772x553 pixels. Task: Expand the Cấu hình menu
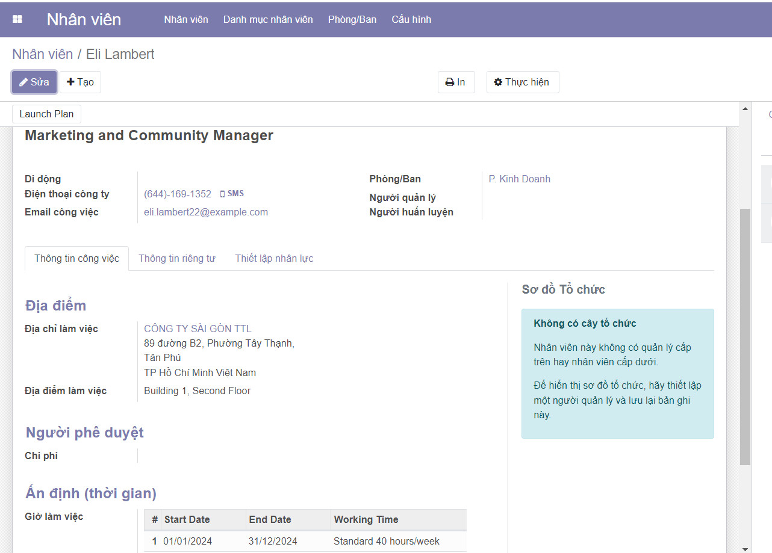(411, 19)
